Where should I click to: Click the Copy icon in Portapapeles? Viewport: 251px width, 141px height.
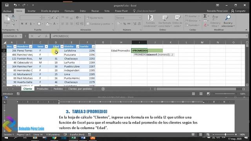[13, 20]
